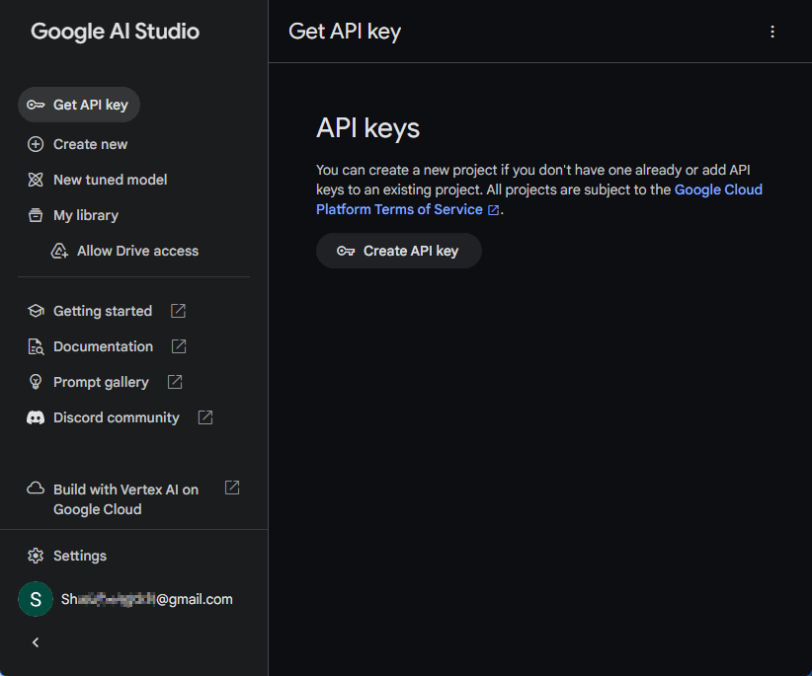Click the Prompt gallery lightbulb icon
The width and height of the screenshot is (812, 676).
click(x=35, y=382)
